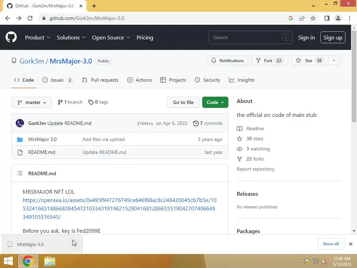Click the Notifications button

coord(227,61)
